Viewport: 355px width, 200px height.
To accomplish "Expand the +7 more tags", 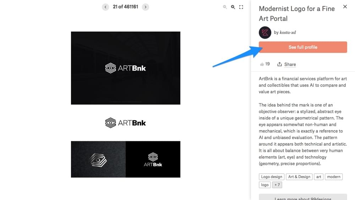I will click(x=277, y=185).
